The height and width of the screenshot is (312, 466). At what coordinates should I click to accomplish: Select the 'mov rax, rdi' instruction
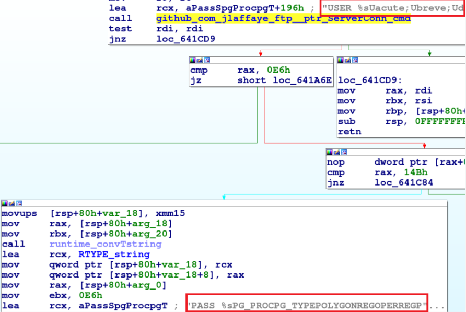tap(385, 91)
